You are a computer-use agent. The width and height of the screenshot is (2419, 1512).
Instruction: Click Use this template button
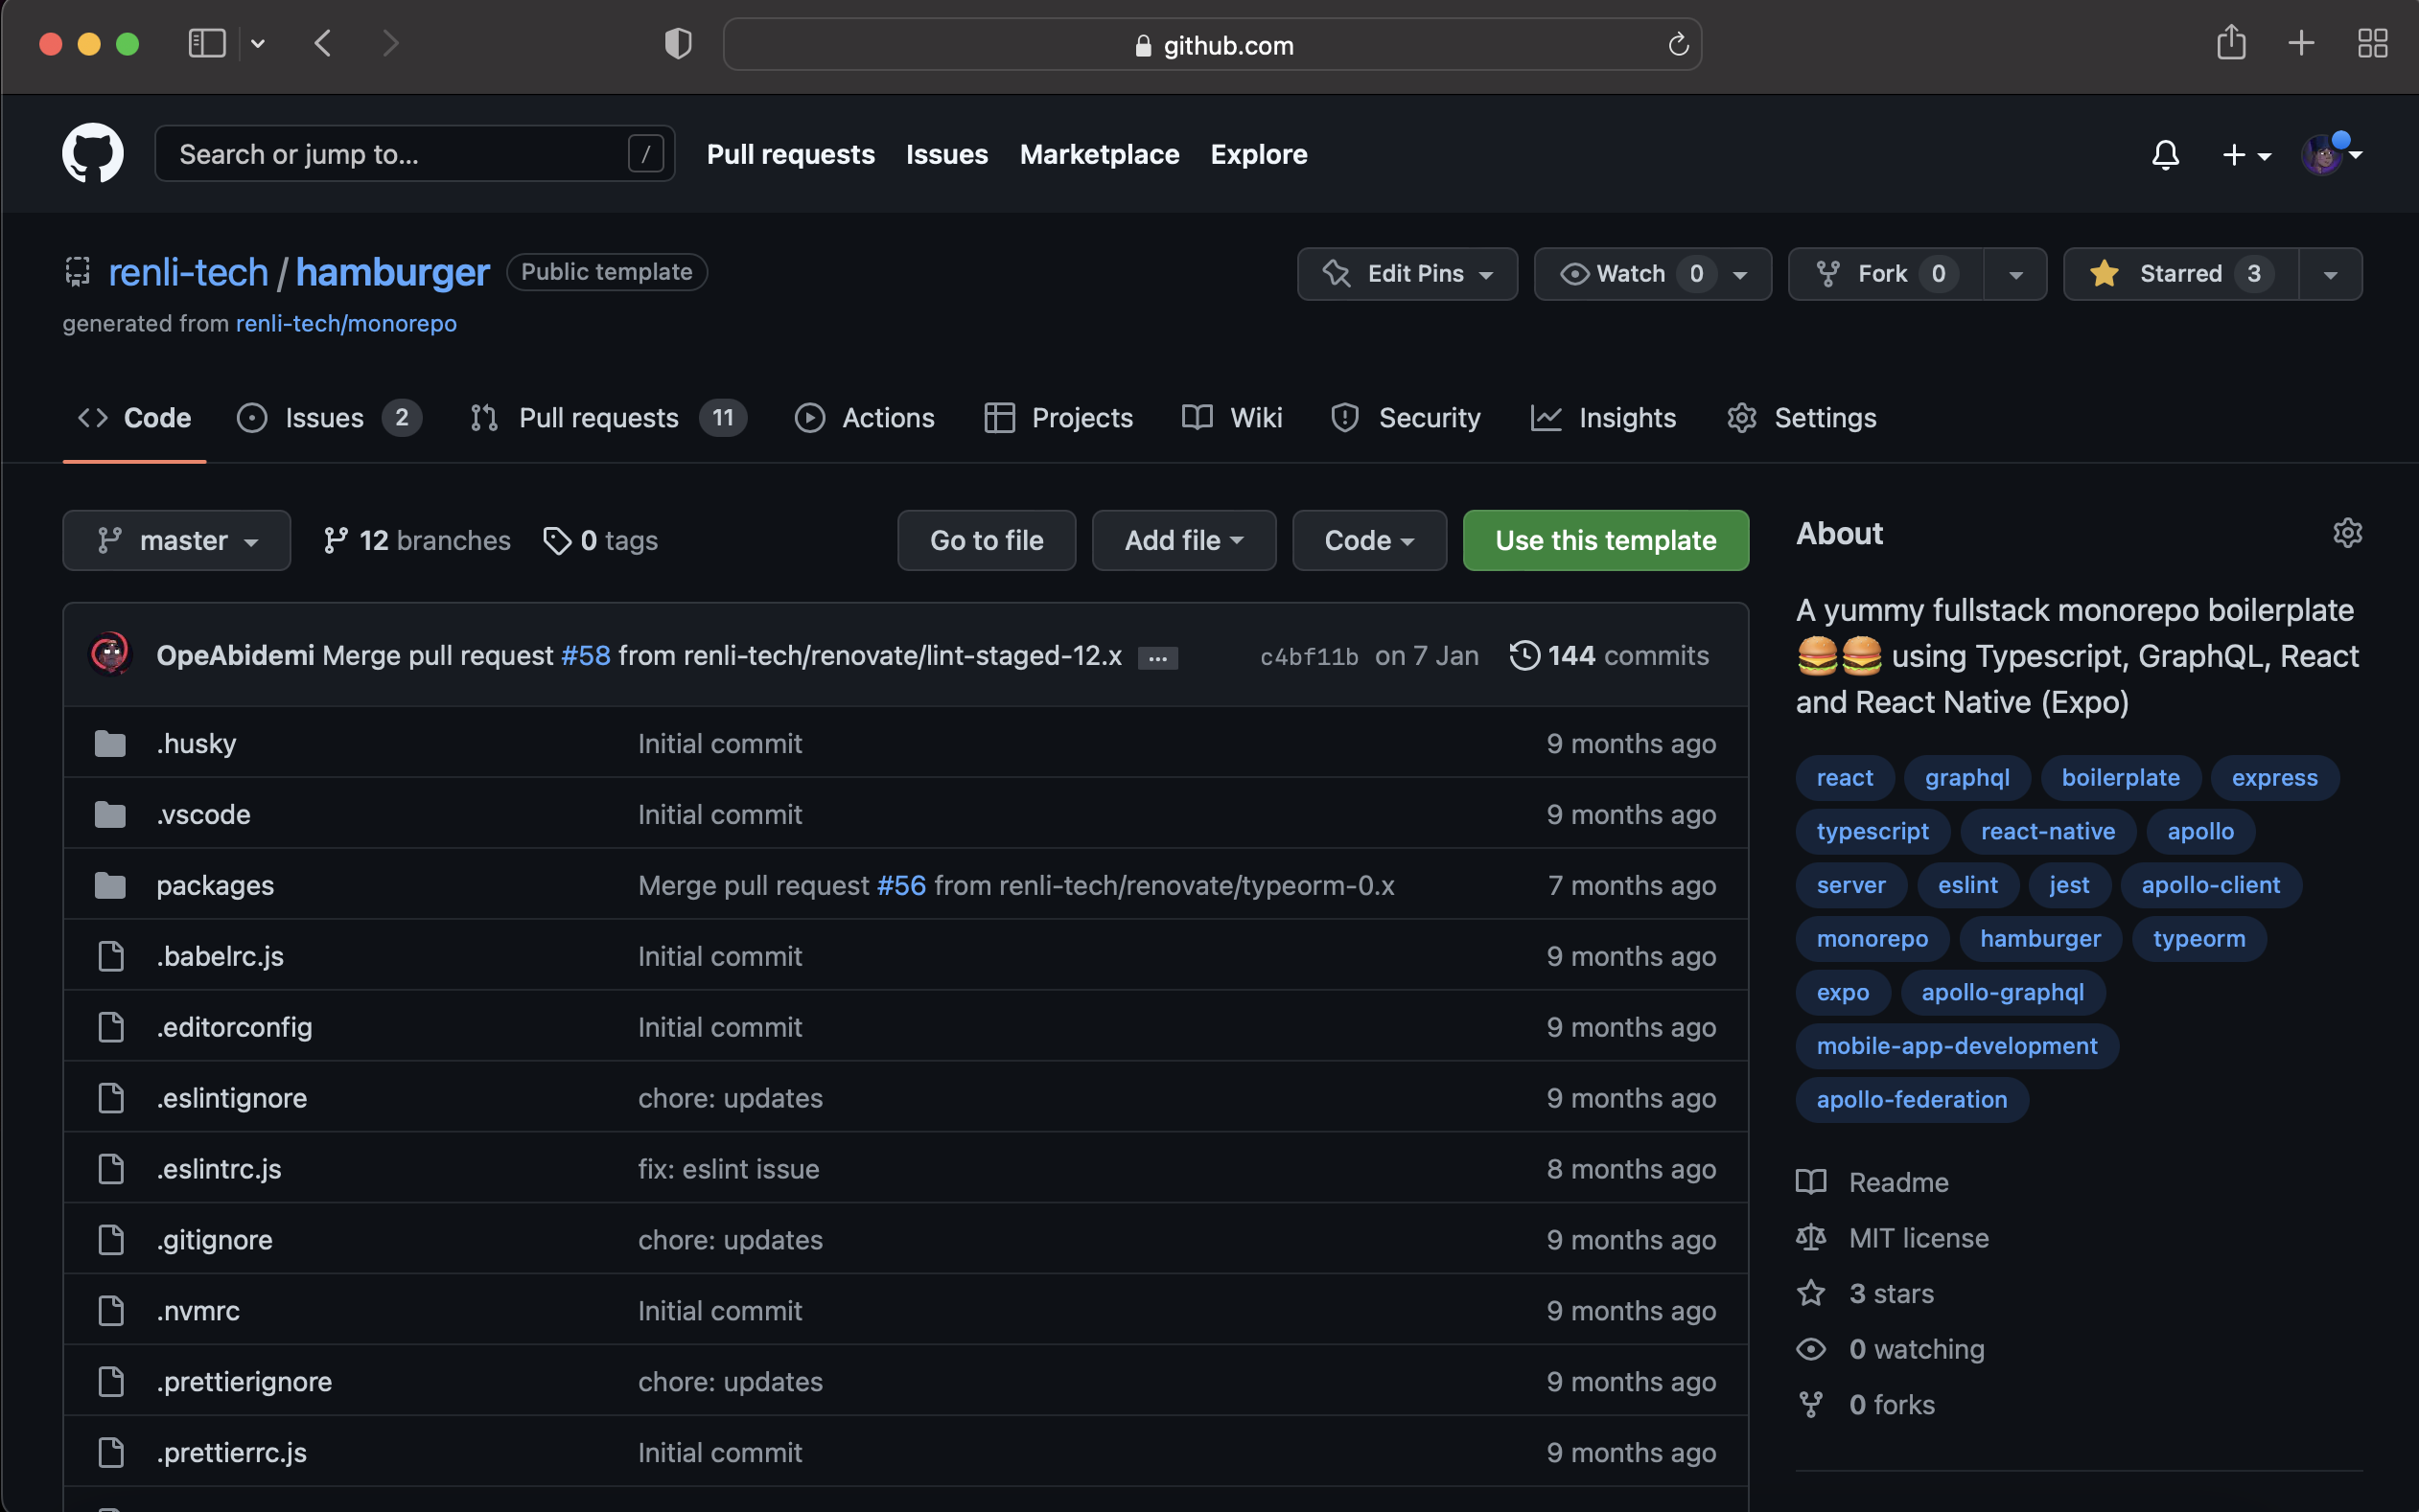click(1605, 540)
